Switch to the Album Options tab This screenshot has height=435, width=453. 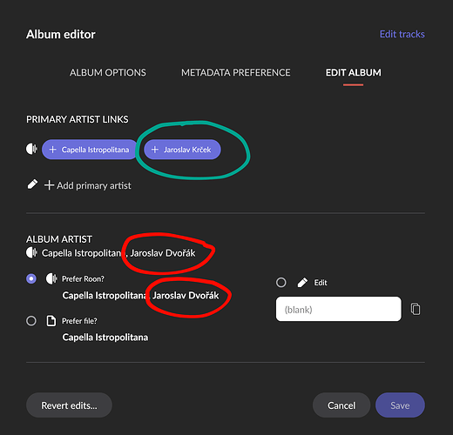click(x=108, y=72)
